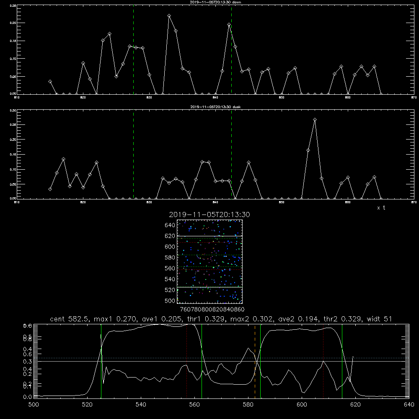The image size is (419, 419).
Task: Click the green vertical line near 563 in bottom plot
Action: [202, 361]
